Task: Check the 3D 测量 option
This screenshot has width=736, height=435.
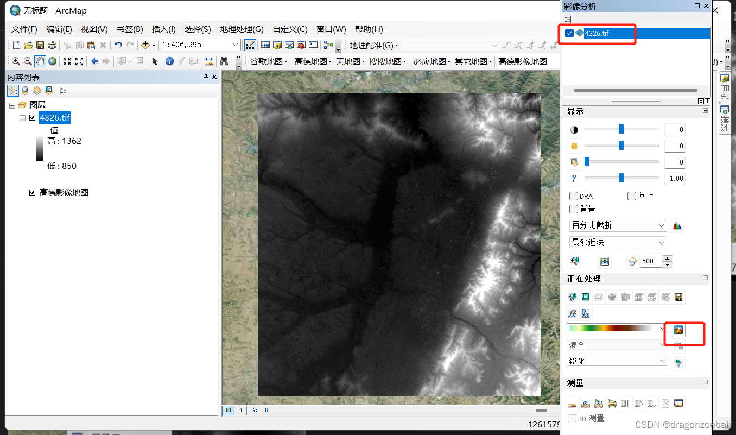Action: pyautogui.click(x=572, y=418)
